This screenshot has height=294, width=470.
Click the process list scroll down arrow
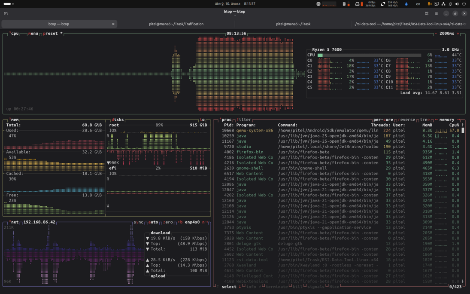[x=463, y=282]
